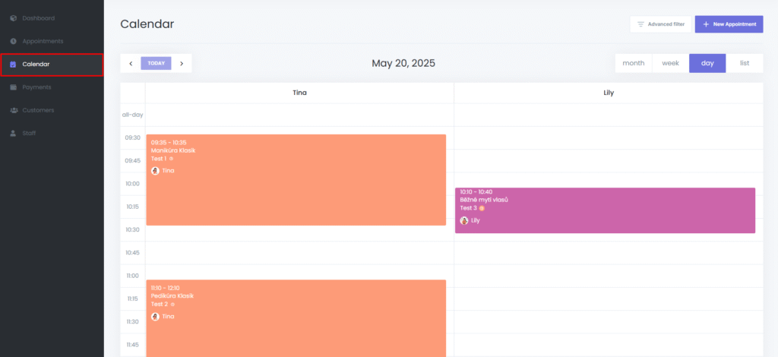Click the Staff person icon

13,134
